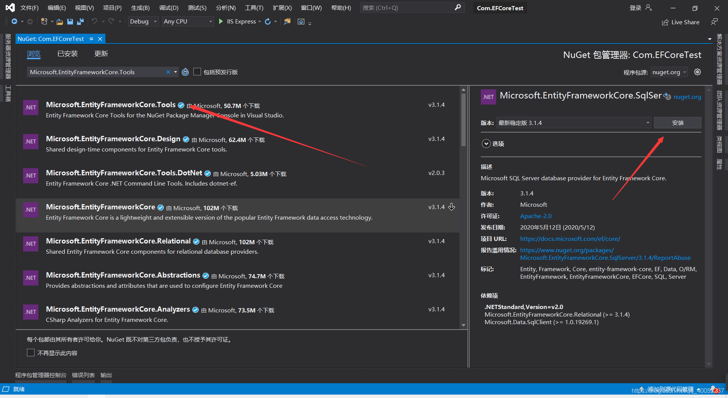Image resolution: width=728 pixels, height=398 pixels.
Task: Open the 生成(B) menu
Action: [140, 8]
